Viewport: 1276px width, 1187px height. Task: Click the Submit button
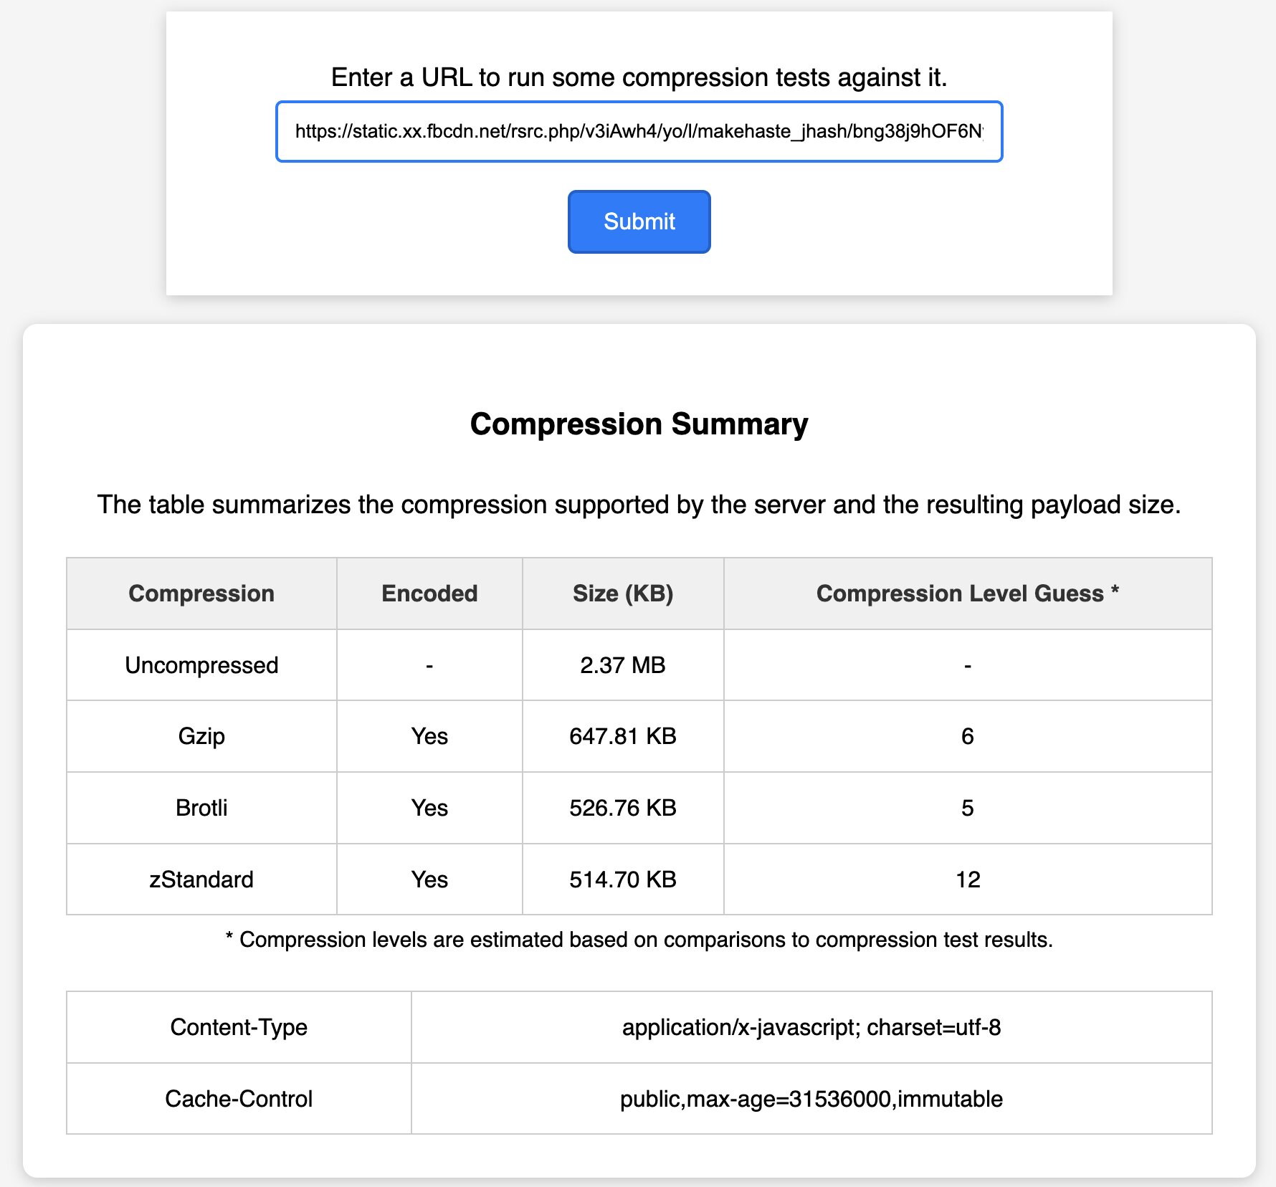(x=638, y=221)
